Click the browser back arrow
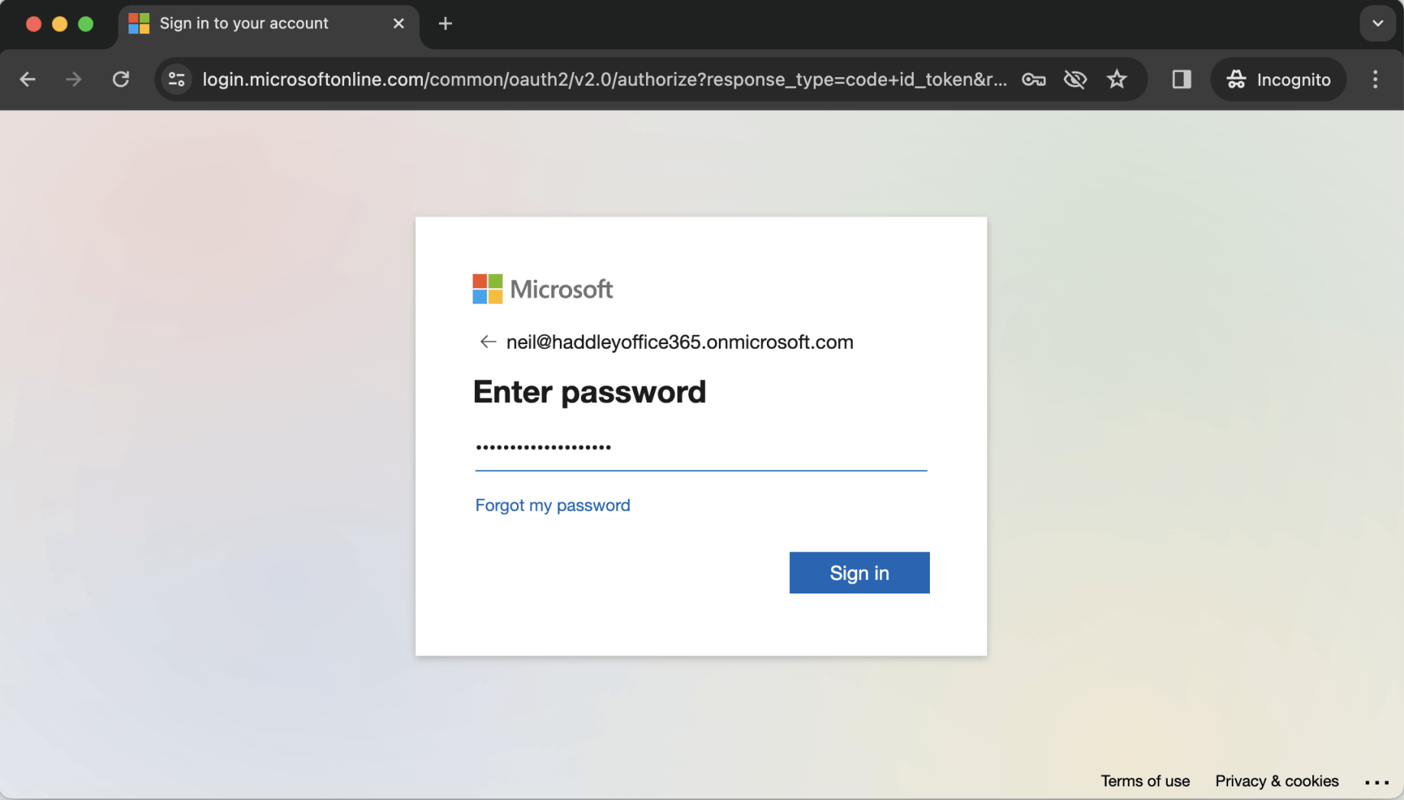The image size is (1404, 800). (28, 80)
